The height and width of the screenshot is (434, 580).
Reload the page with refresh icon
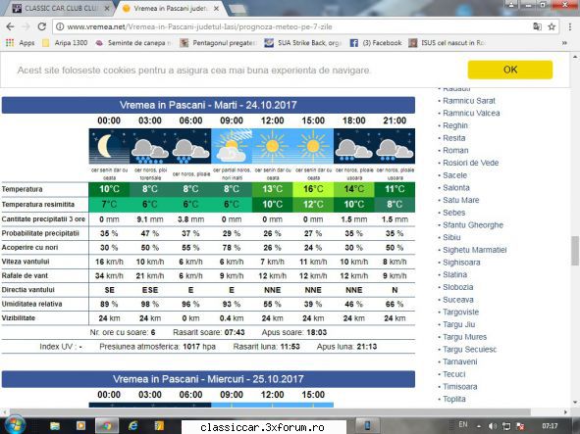(x=42, y=26)
